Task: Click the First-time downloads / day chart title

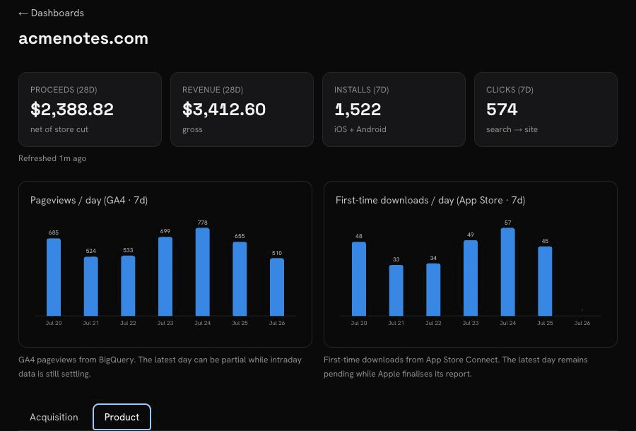Action: (x=430, y=200)
